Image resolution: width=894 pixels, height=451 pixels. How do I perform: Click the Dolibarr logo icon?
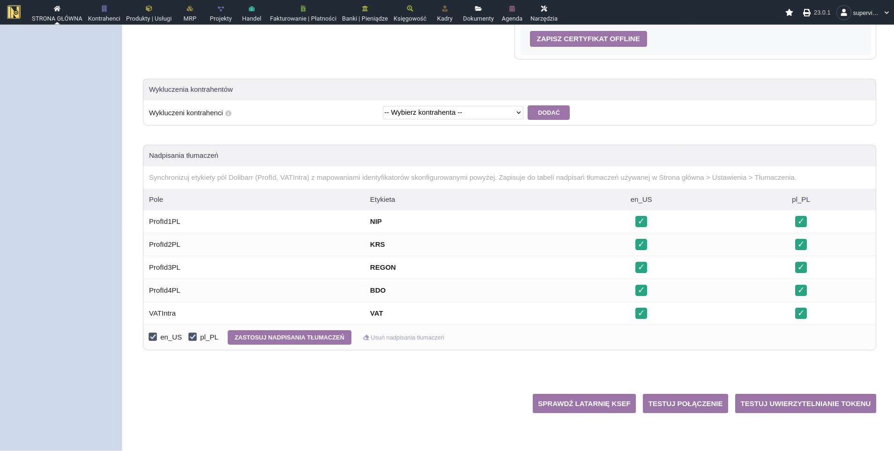click(14, 12)
